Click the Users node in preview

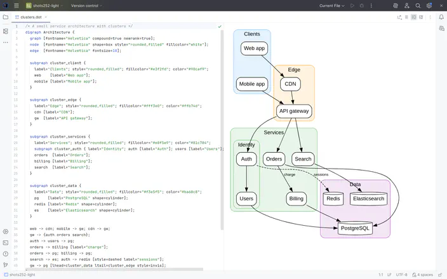click(246, 198)
